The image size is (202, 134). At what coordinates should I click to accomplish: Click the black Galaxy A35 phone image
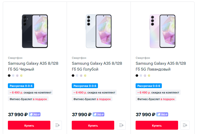35,31
